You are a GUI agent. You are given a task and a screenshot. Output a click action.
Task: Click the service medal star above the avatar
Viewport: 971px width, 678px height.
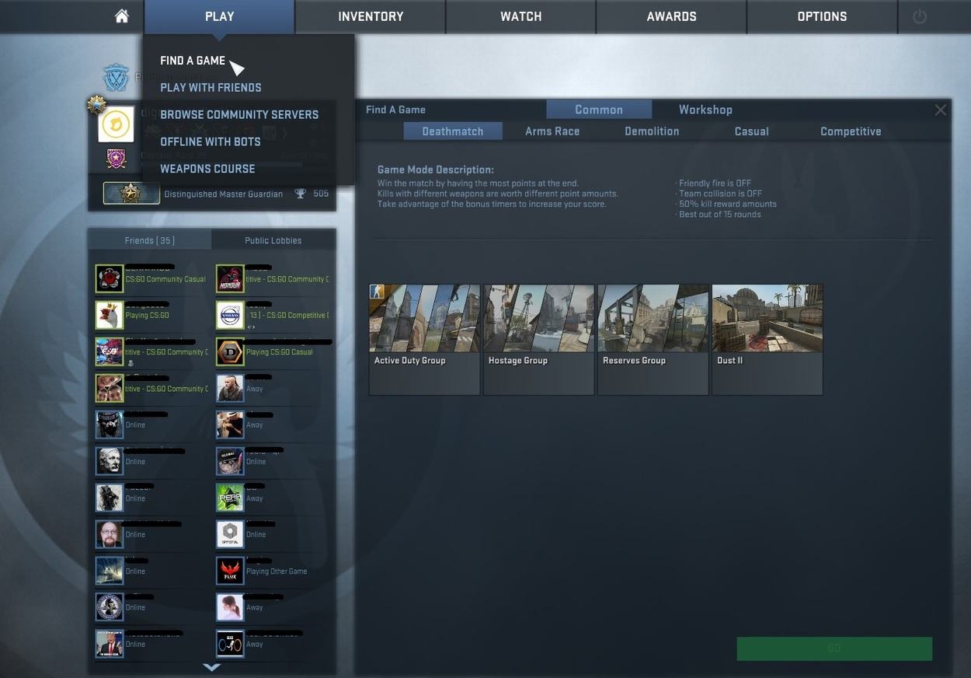tap(96, 104)
